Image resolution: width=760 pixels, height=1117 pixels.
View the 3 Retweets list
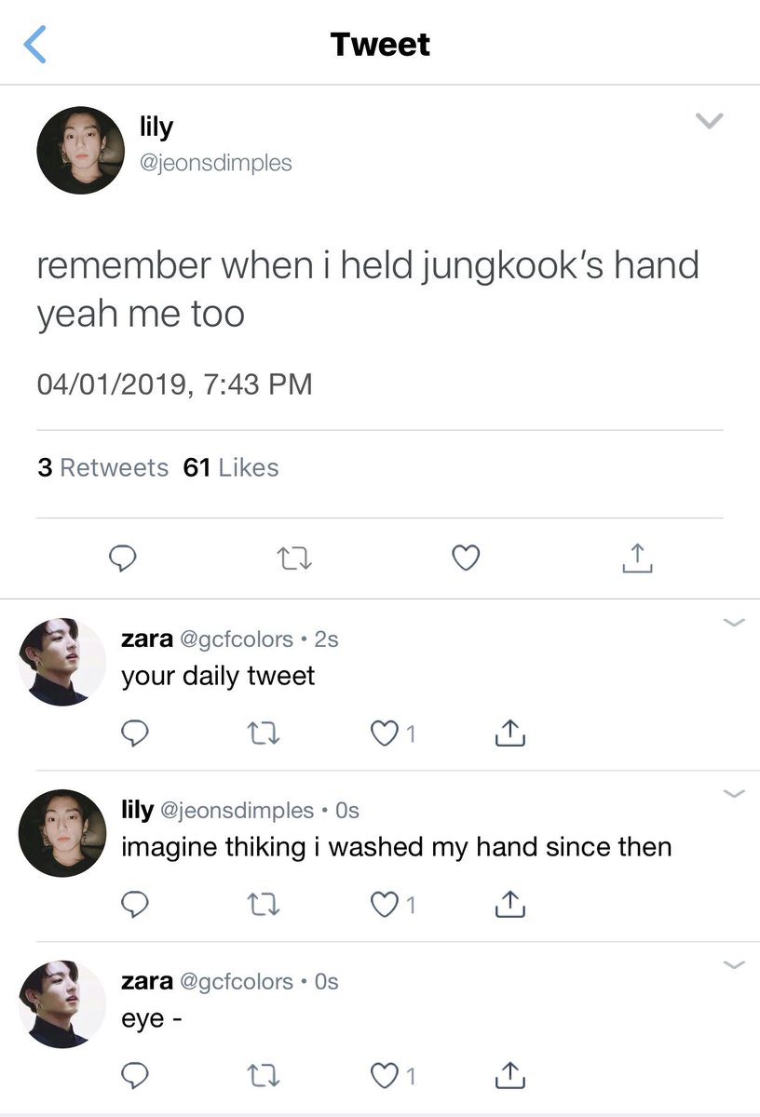pos(102,467)
